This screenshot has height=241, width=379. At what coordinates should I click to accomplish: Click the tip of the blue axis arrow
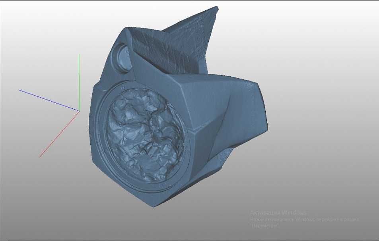tap(19, 89)
